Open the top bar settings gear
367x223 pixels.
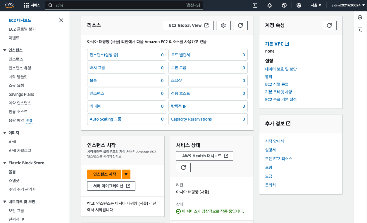[299, 5]
